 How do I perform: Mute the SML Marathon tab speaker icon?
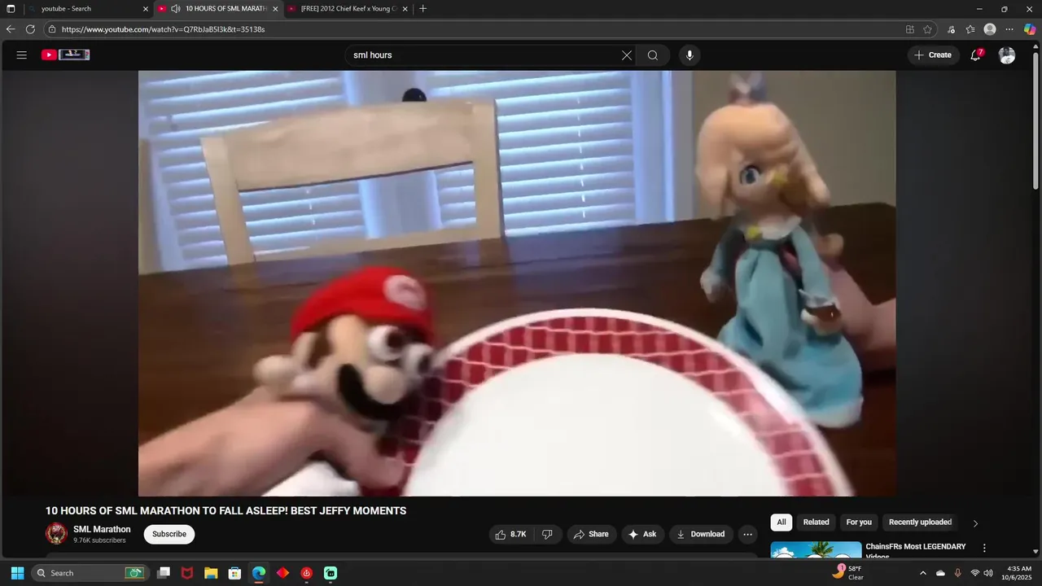175,9
